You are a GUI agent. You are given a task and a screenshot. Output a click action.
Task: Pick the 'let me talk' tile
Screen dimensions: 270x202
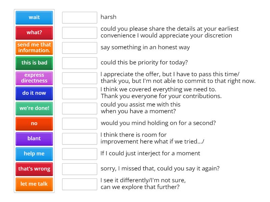pyautogui.click(x=34, y=184)
